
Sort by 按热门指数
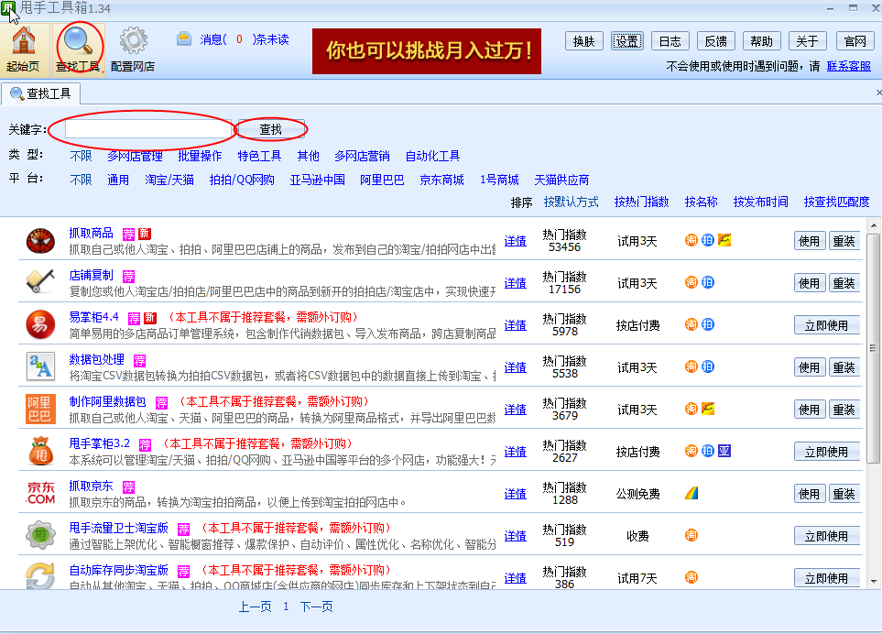(x=641, y=202)
